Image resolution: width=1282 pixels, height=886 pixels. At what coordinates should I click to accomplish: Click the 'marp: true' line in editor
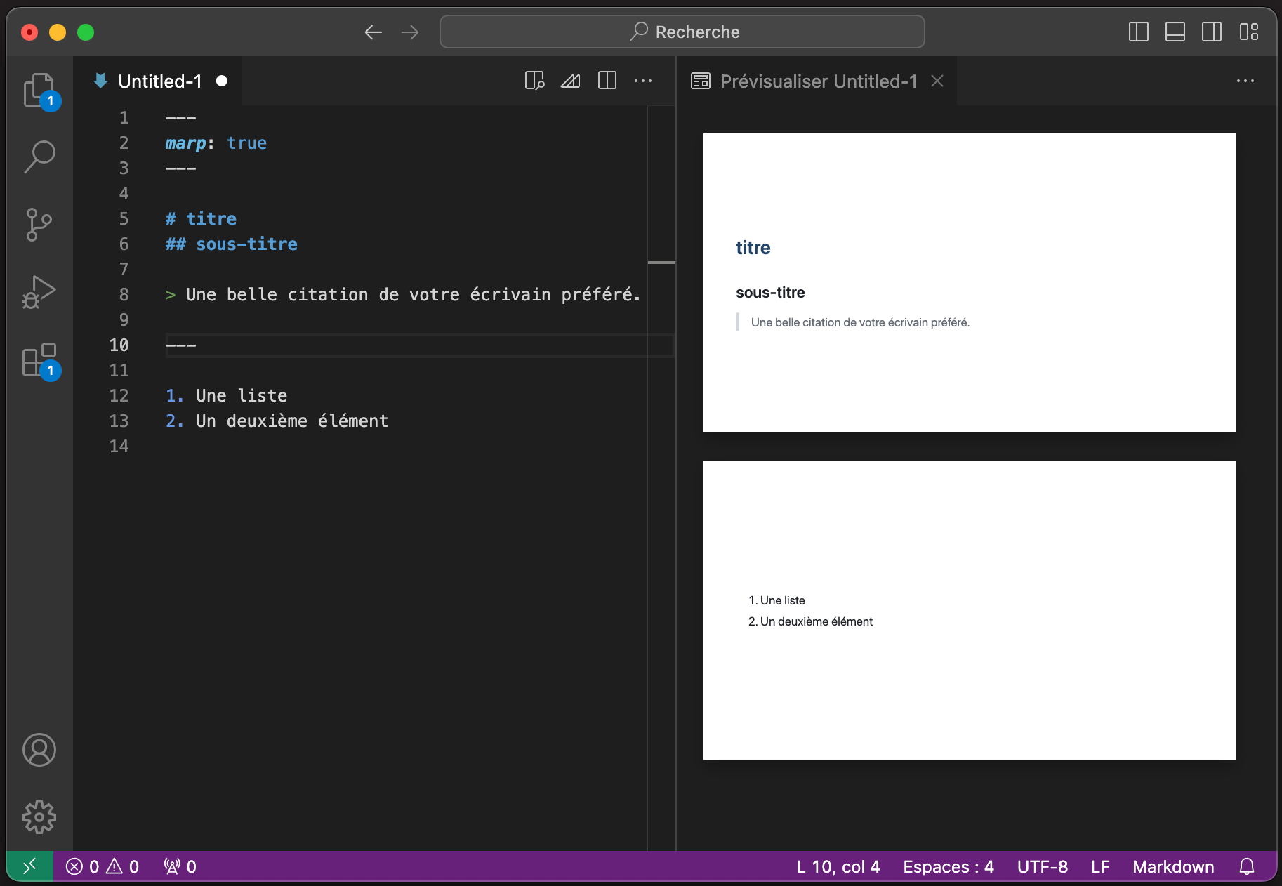[216, 143]
